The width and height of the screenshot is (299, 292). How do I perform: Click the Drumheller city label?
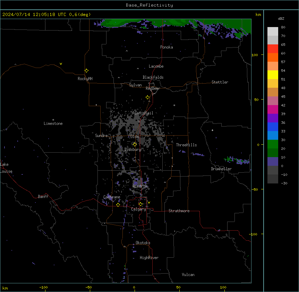coord(221,169)
